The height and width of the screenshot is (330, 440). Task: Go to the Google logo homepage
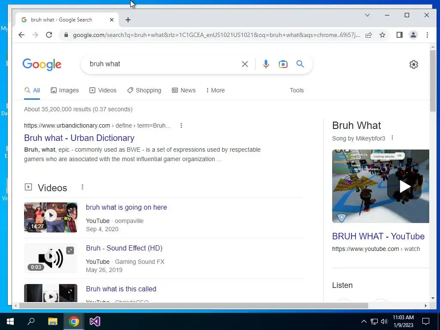coord(42,64)
